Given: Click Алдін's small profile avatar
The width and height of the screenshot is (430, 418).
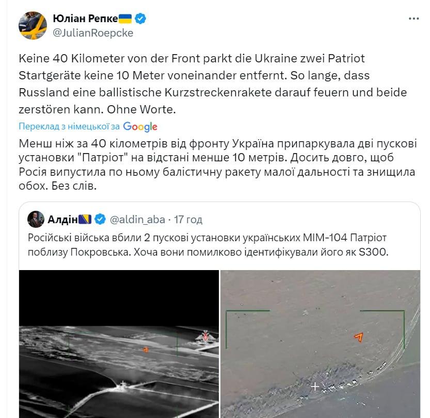Looking at the screenshot, I should click(36, 219).
